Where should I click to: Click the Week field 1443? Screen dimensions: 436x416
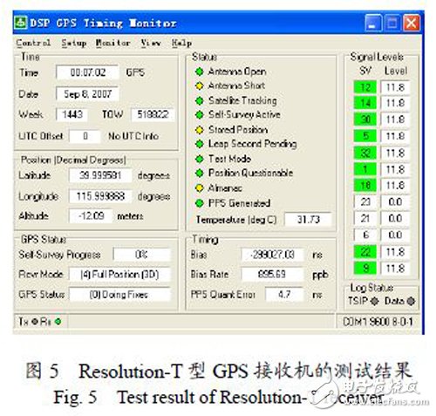(72, 114)
